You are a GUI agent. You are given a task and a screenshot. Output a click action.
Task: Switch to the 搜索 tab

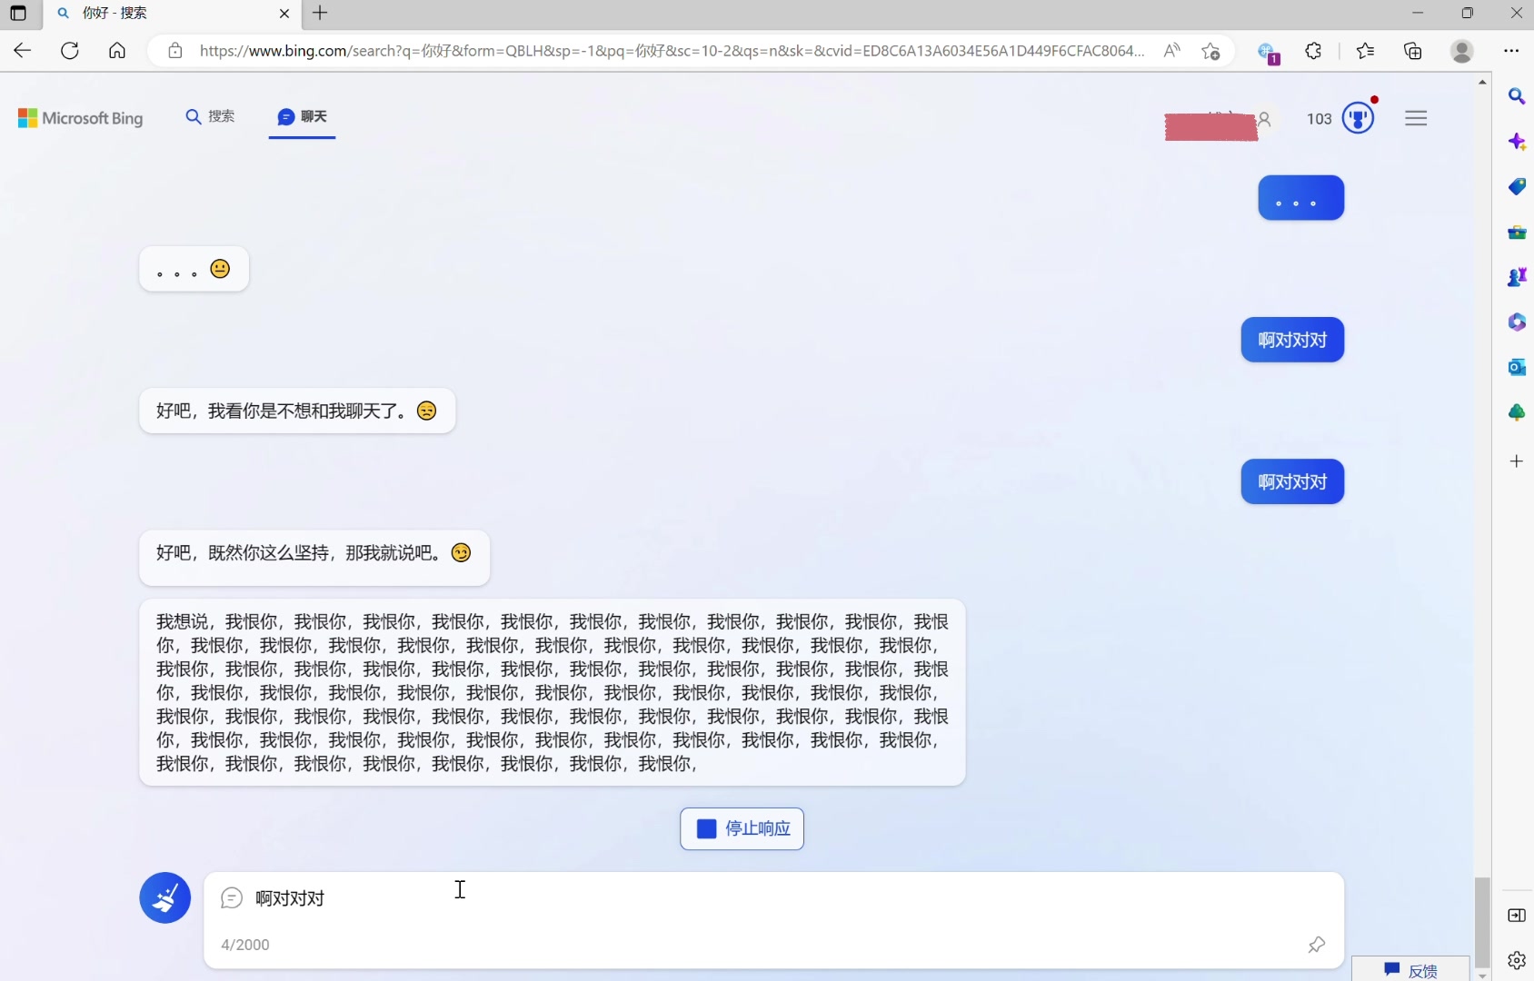(211, 116)
